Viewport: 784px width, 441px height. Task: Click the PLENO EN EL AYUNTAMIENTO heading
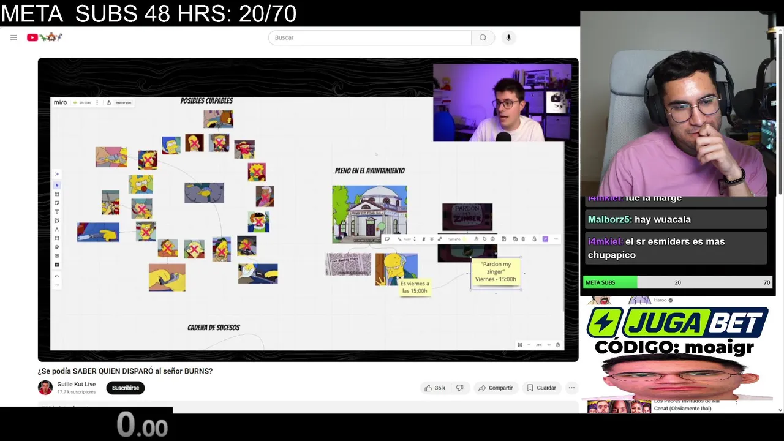[x=370, y=171]
